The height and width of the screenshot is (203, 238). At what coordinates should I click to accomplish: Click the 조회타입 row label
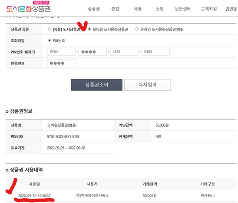coord(17,41)
